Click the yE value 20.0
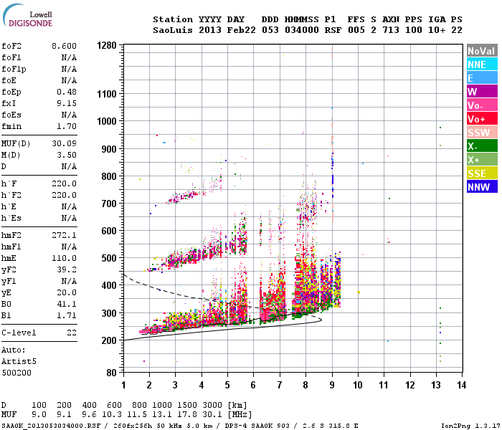 click(x=67, y=292)
